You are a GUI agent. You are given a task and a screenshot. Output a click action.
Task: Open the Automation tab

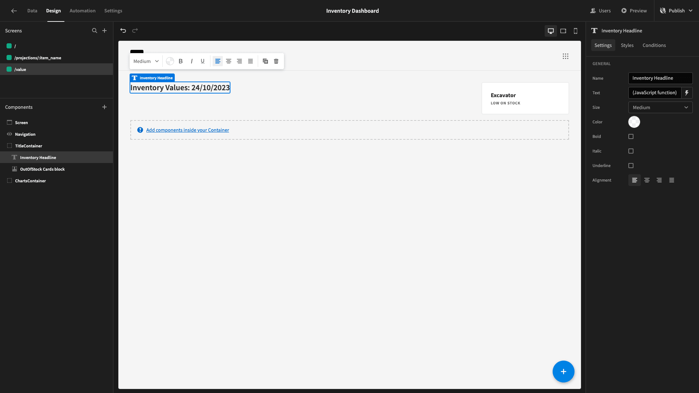[83, 11]
